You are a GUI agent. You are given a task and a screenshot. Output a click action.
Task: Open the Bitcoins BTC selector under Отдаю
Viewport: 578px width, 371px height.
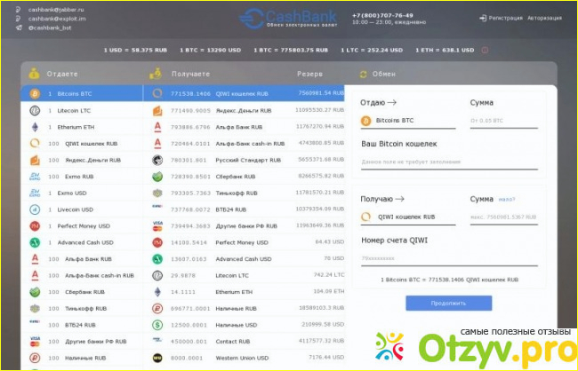click(407, 120)
